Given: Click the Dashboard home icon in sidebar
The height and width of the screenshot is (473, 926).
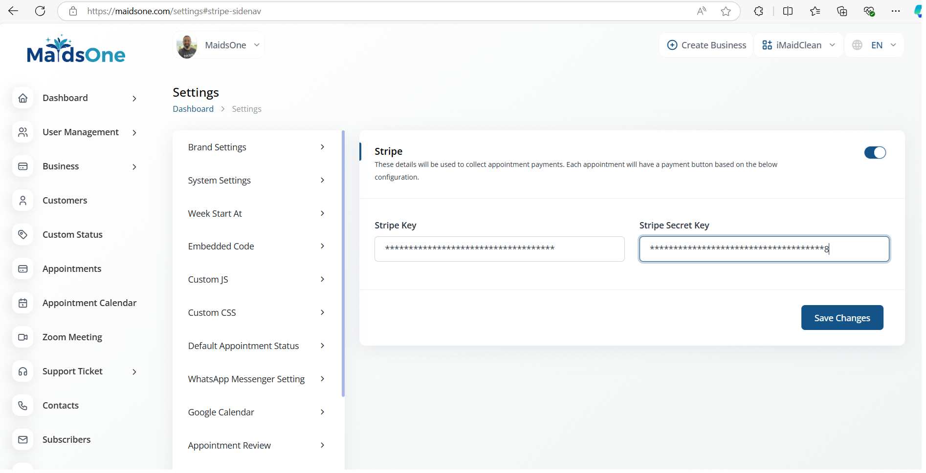Looking at the screenshot, I should click(x=23, y=98).
